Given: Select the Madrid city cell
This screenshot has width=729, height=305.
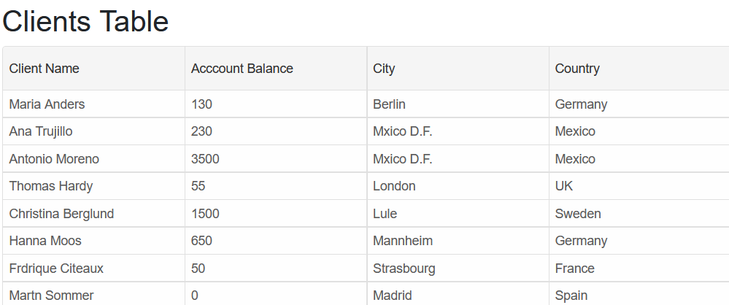Looking at the screenshot, I should [458, 294].
